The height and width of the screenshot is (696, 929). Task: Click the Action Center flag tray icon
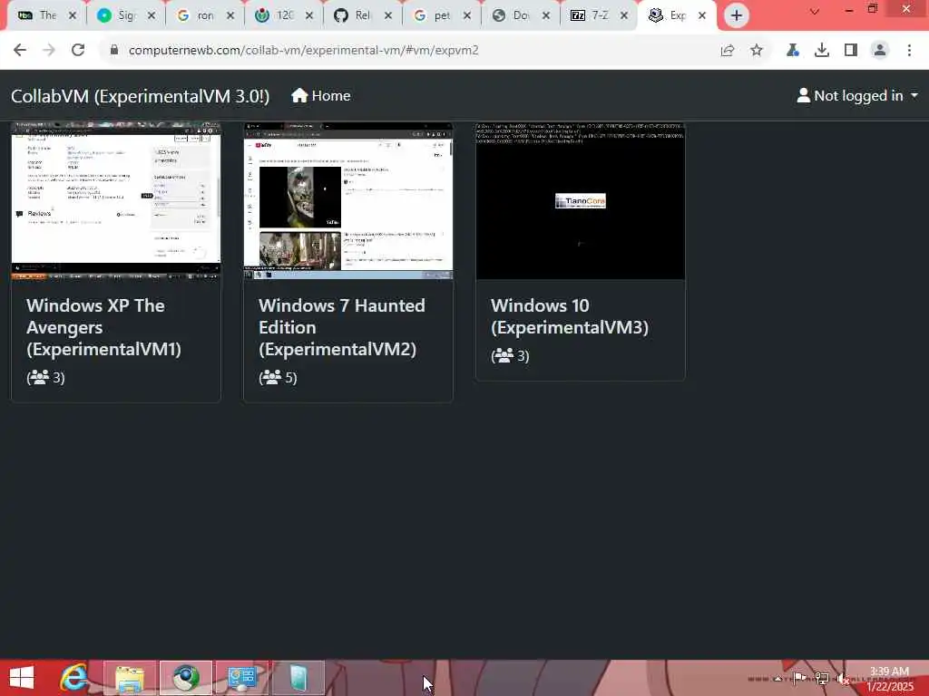click(798, 678)
